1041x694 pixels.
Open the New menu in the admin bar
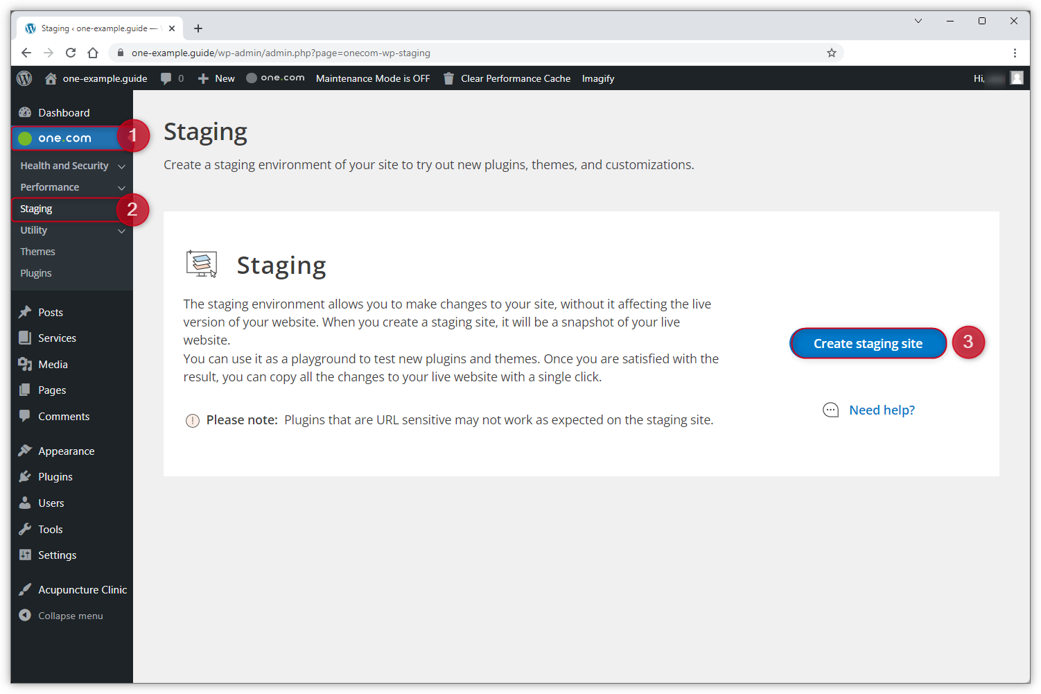pos(216,78)
